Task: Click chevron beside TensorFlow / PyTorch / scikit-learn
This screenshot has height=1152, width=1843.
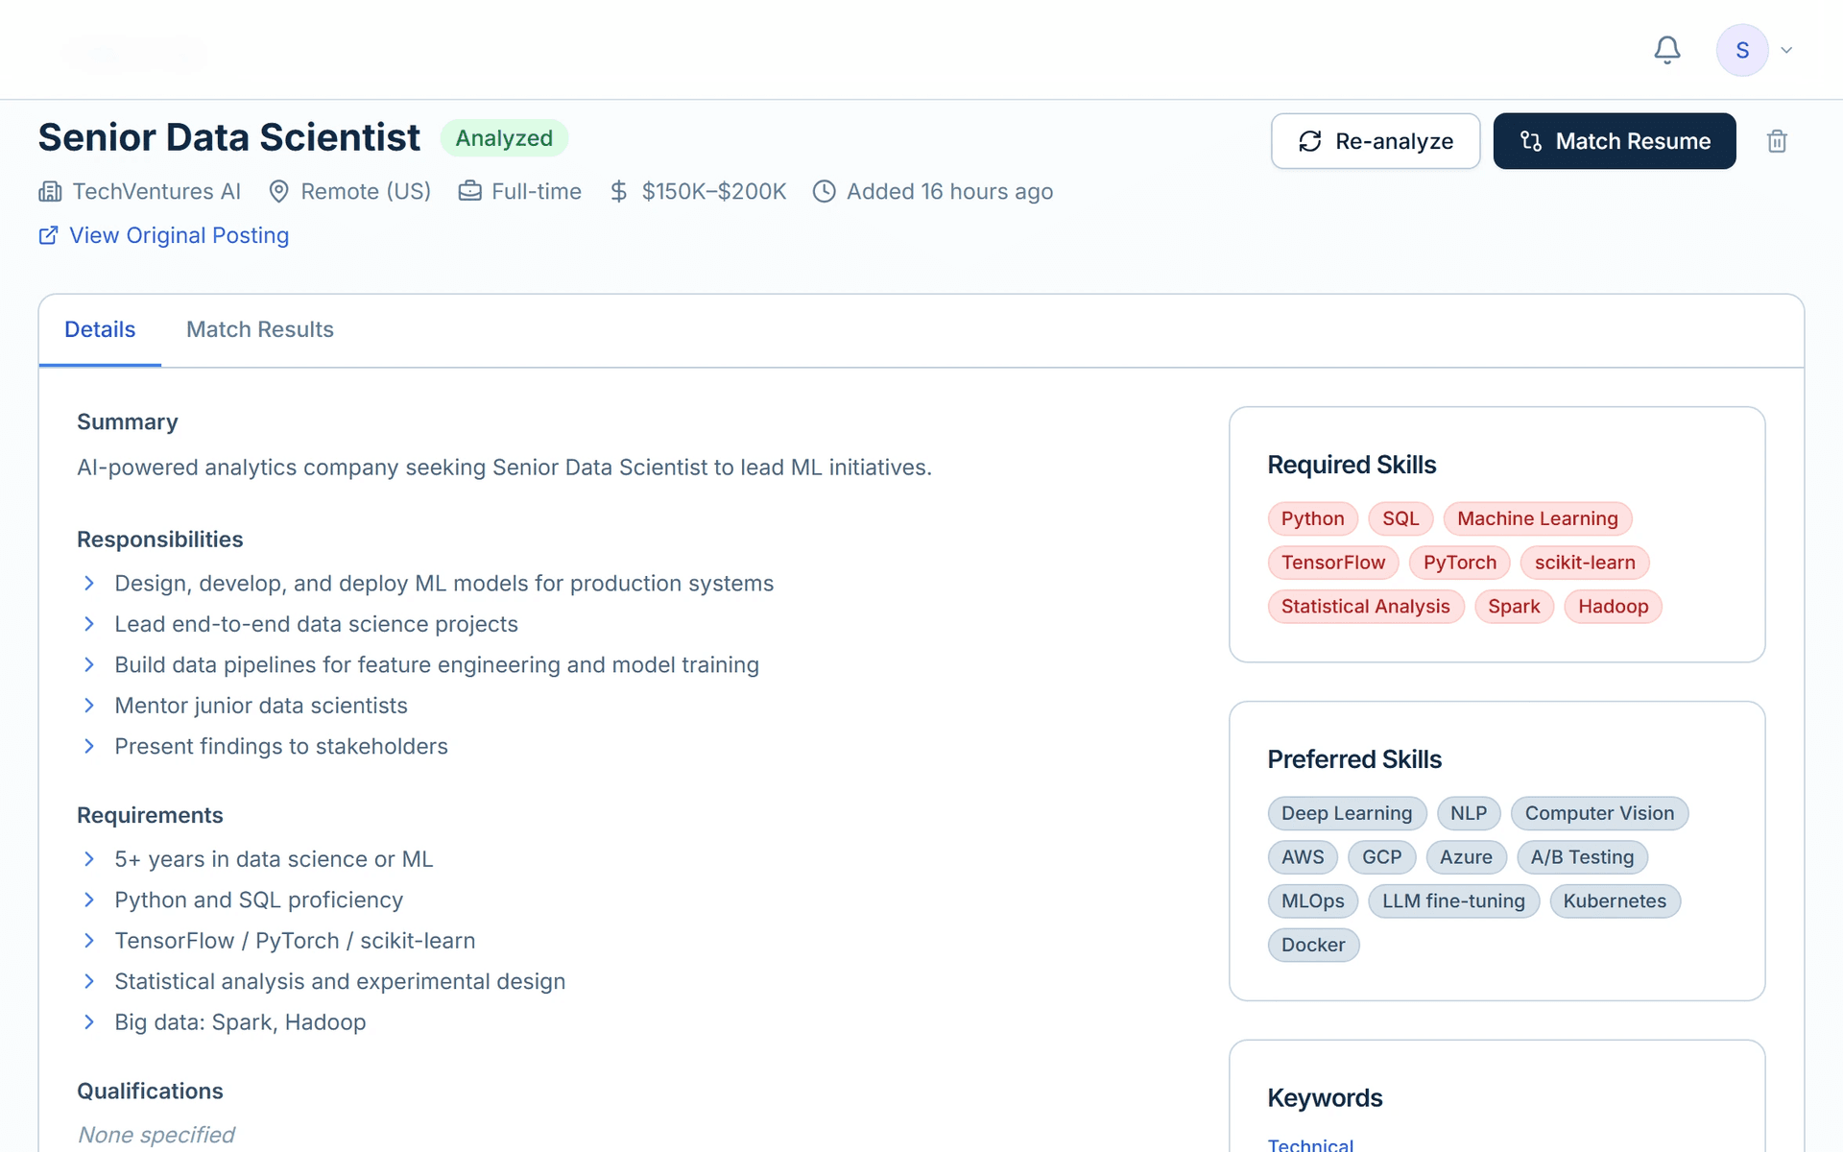Action: (x=89, y=941)
